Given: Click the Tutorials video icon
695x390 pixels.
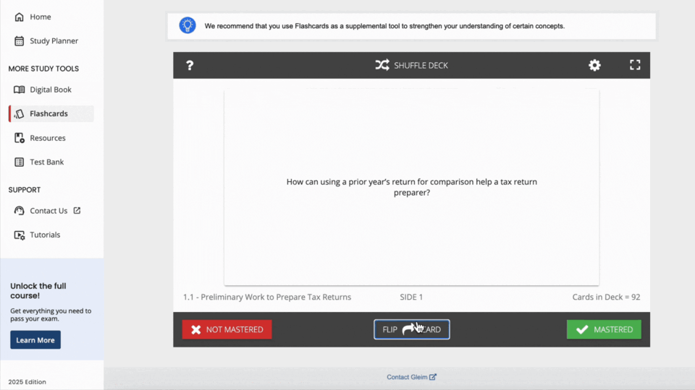Looking at the screenshot, I should tap(20, 235).
